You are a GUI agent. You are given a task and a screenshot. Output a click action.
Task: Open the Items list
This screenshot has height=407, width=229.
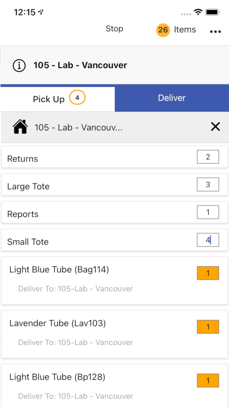click(x=185, y=30)
